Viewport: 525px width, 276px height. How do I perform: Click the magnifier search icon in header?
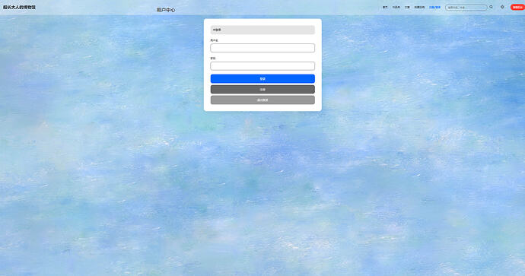tap(492, 7)
